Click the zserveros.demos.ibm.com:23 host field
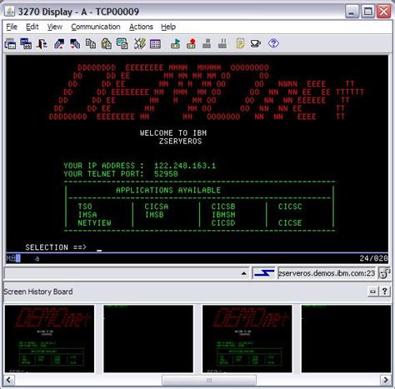Viewport: 395px width, 389px height. (x=327, y=273)
